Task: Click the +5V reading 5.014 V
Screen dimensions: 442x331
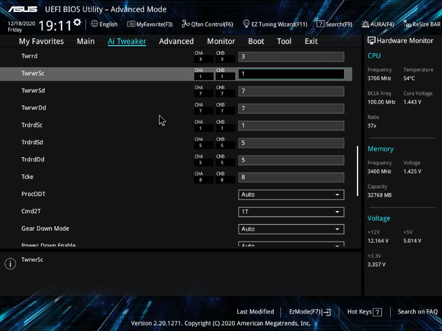Action: pyautogui.click(x=412, y=240)
